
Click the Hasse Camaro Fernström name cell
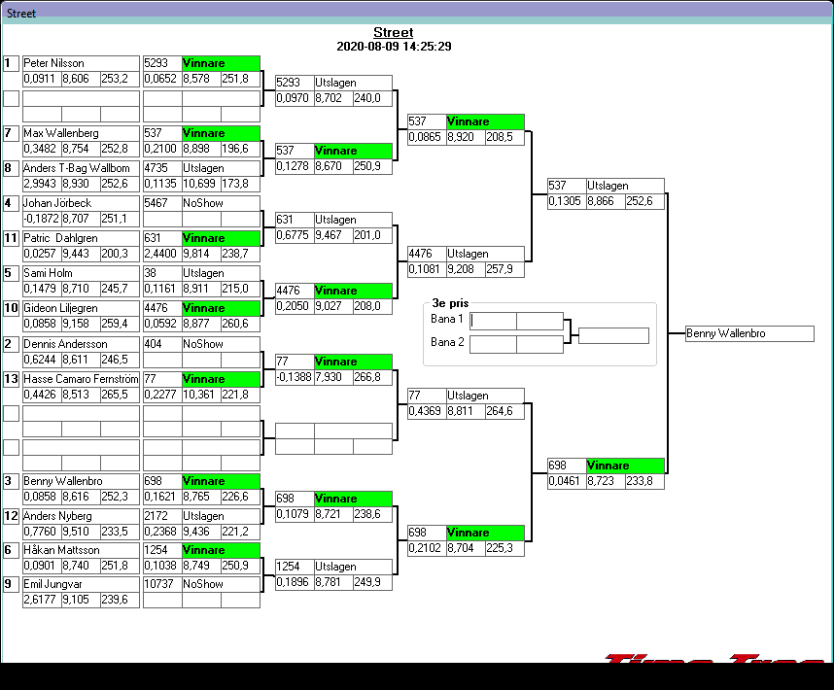[81, 379]
